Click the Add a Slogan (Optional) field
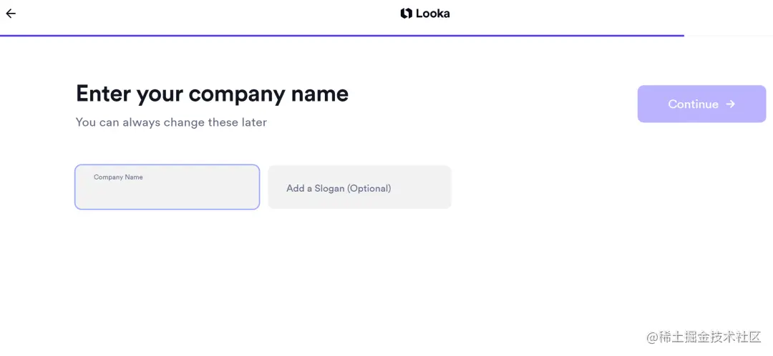The height and width of the screenshot is (356, 773). pos(359,187)
